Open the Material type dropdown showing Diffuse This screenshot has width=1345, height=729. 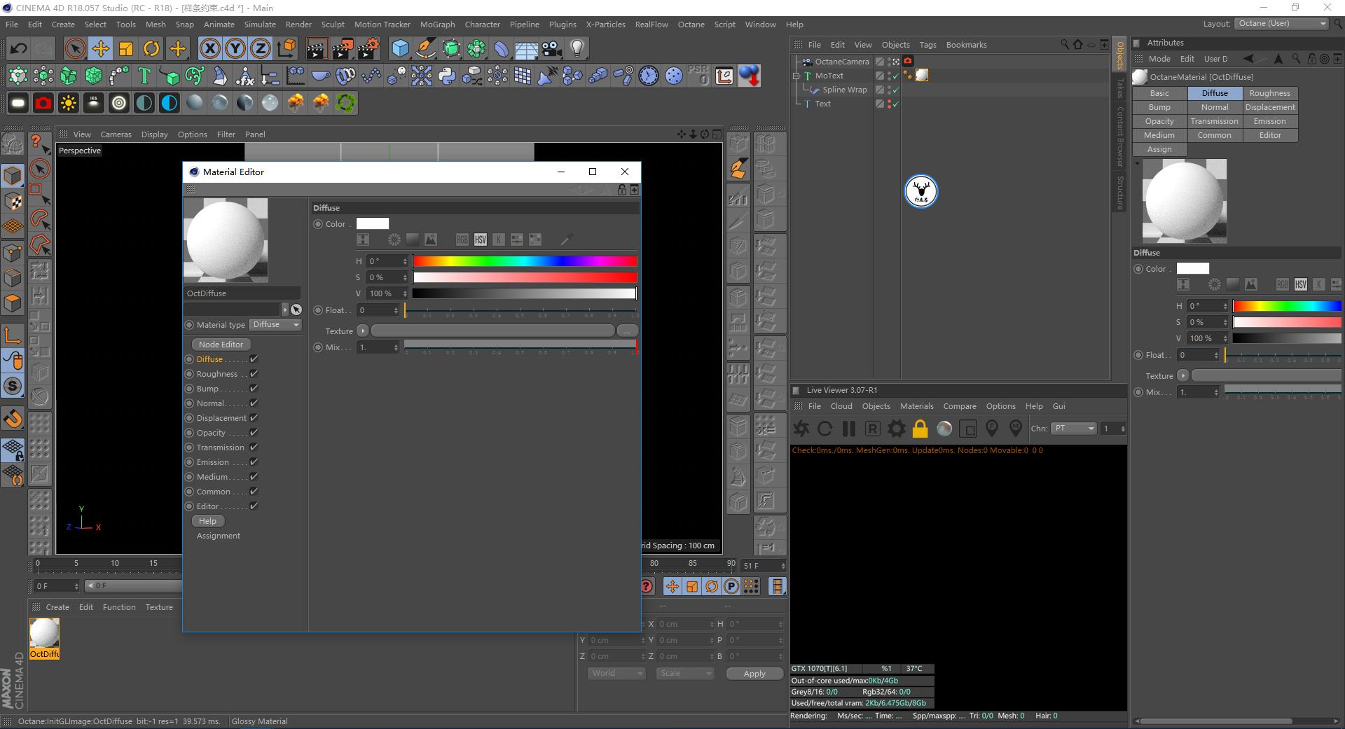point(275,324)
